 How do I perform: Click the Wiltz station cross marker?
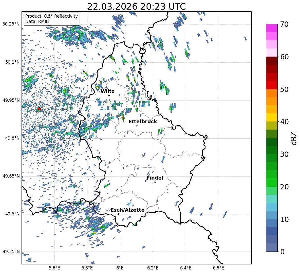click(109, 95)
